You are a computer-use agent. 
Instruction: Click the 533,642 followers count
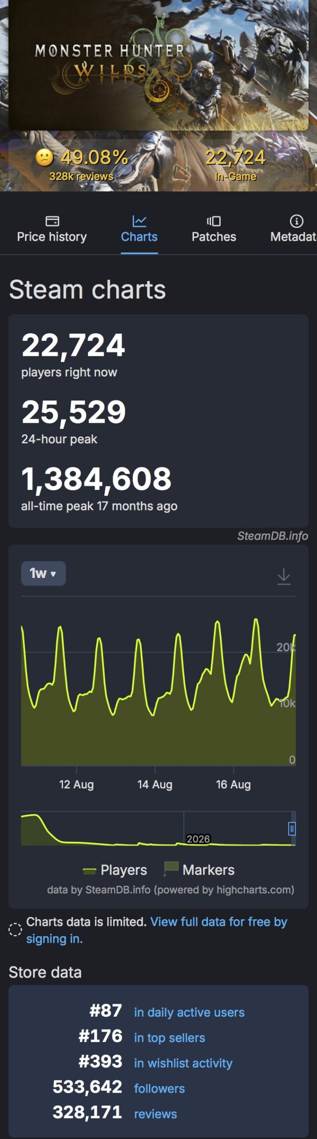coord(87,1087)
